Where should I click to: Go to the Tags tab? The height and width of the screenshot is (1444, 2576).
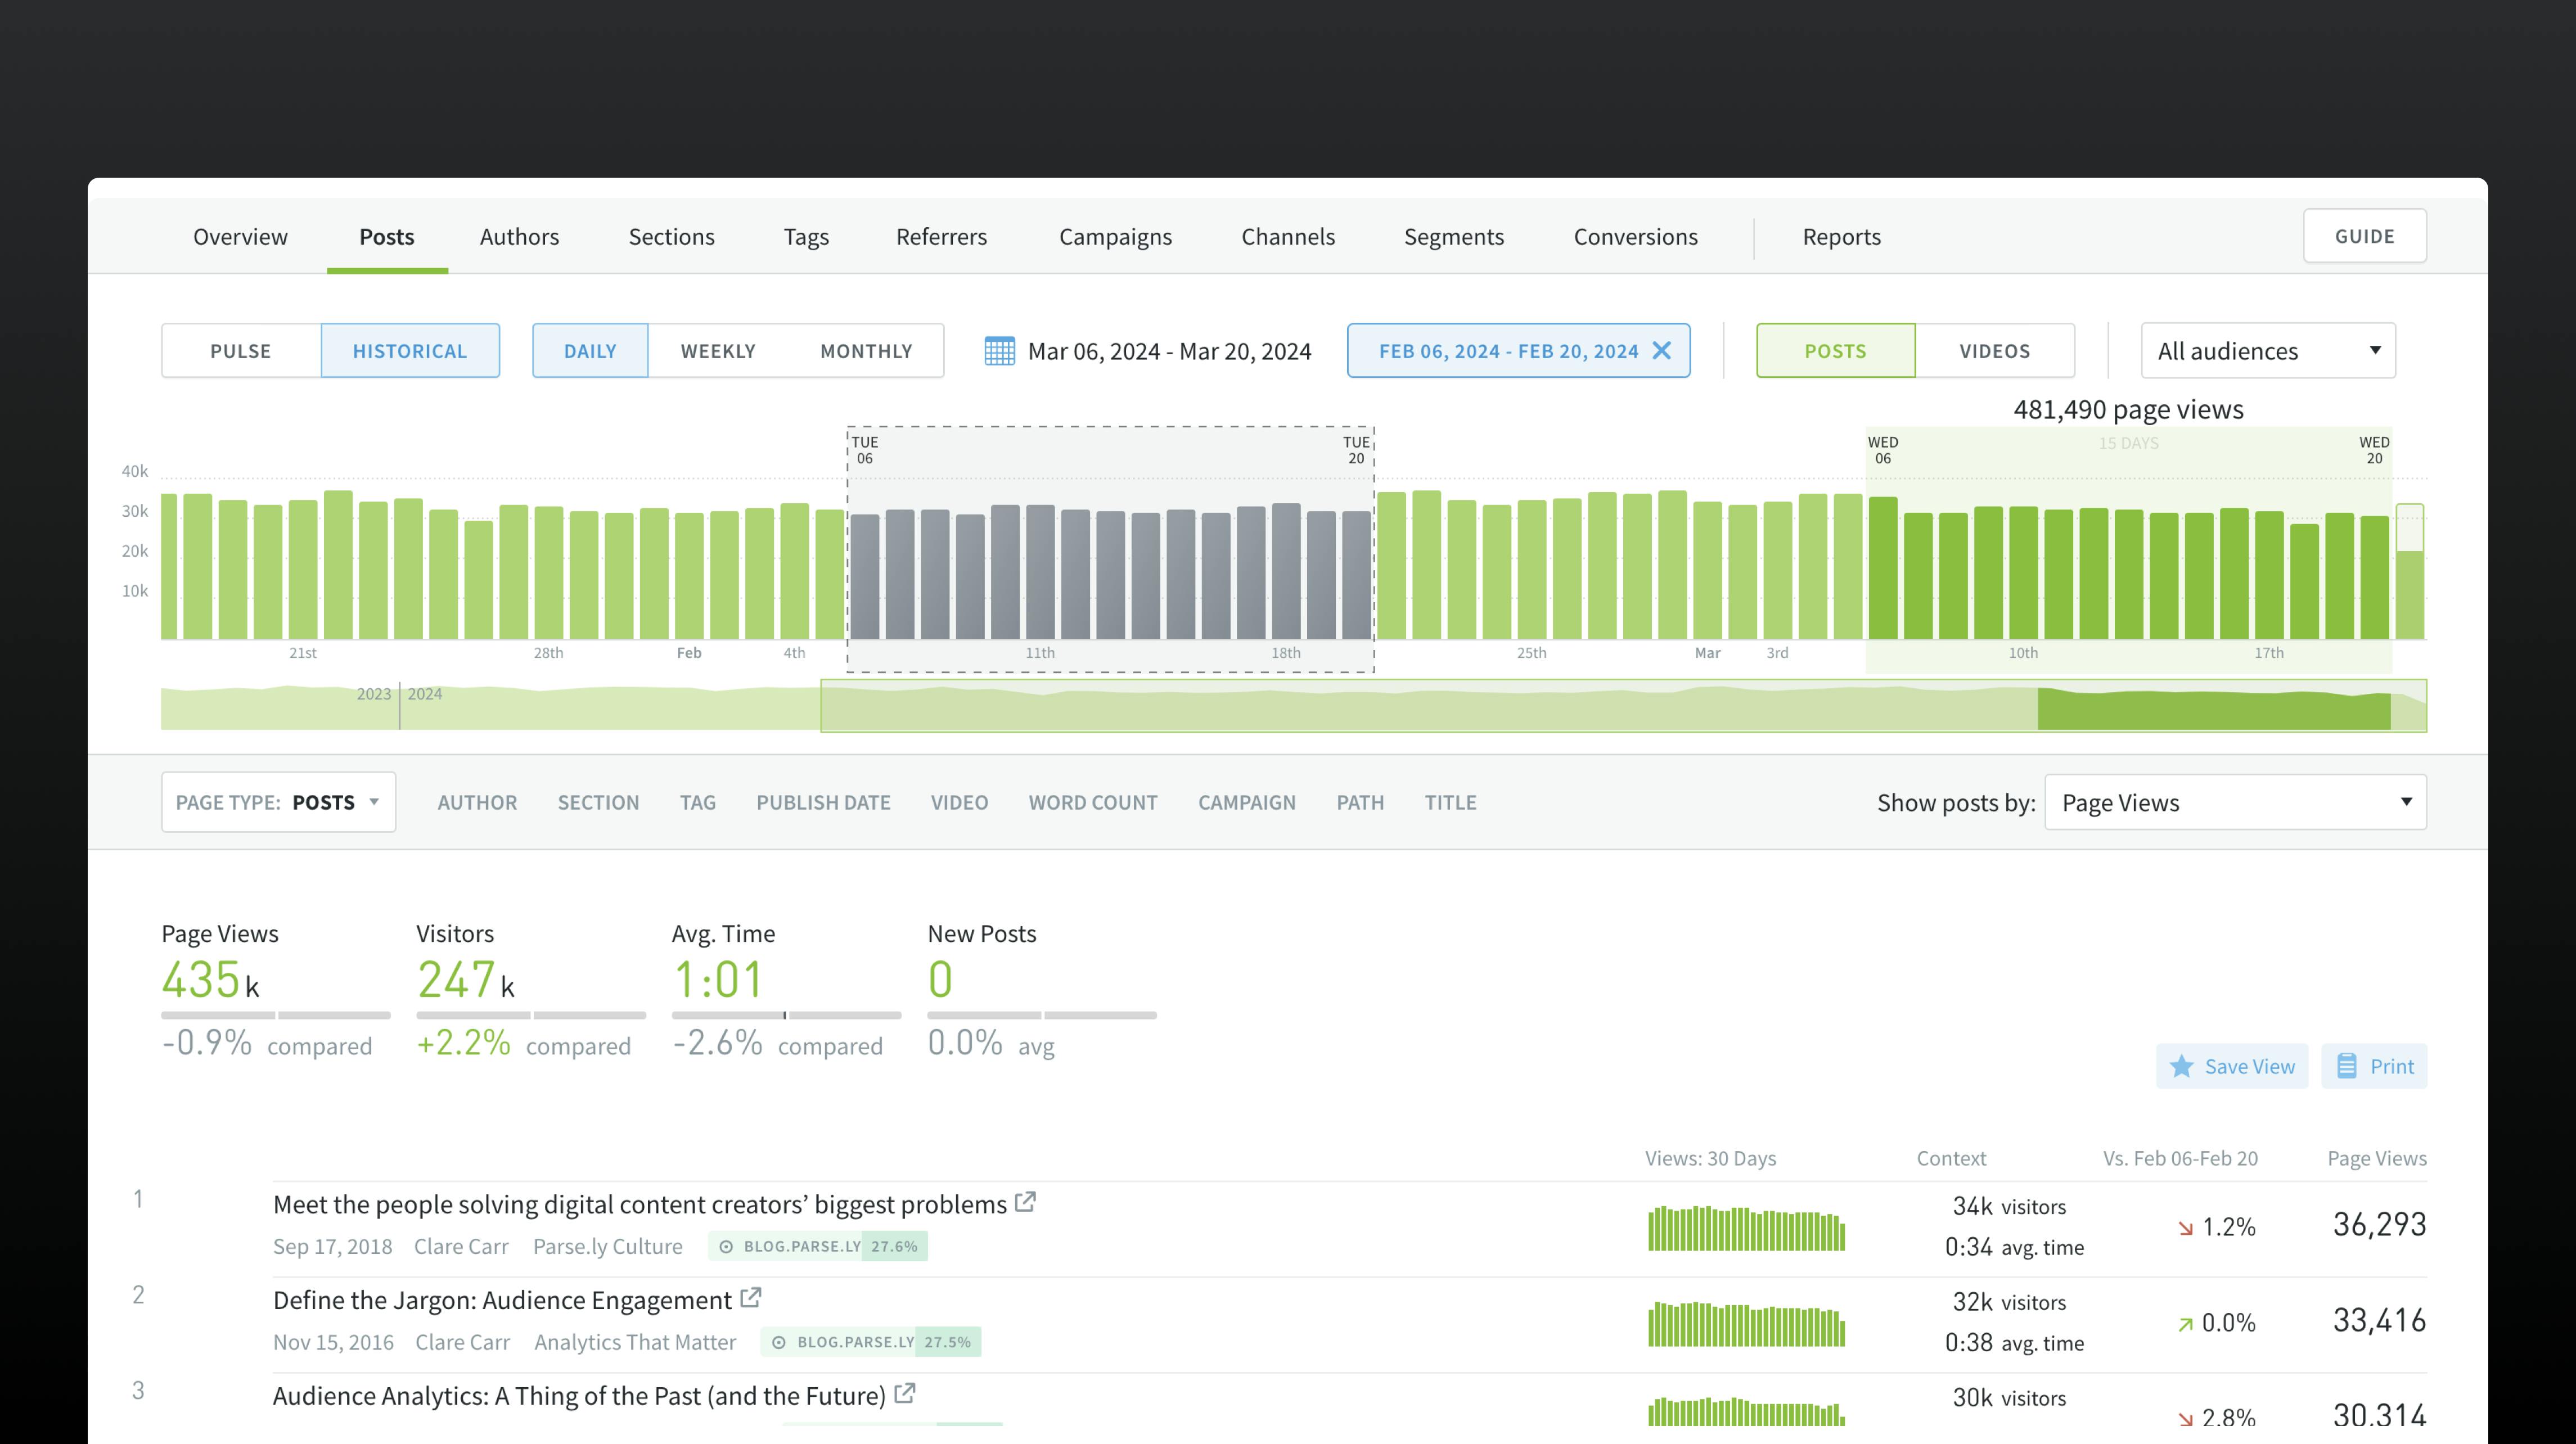[x=806, y=237]
